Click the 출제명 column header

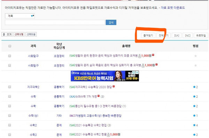click(126, 46)
